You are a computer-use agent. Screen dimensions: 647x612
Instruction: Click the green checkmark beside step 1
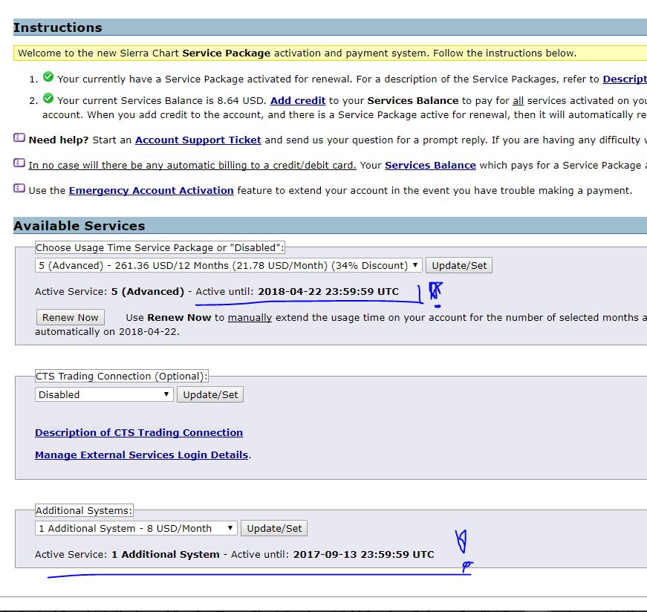(x=48, y=76)
